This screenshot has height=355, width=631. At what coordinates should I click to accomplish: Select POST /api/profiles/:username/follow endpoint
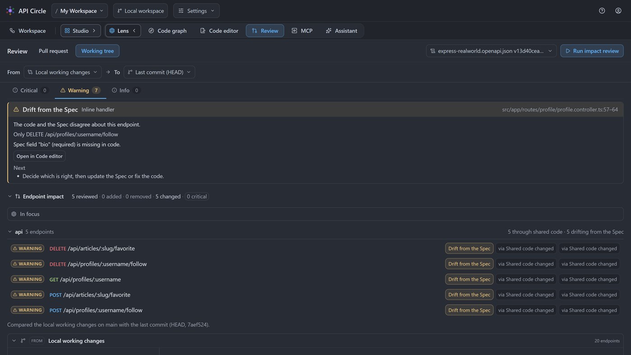click(315, 310)
